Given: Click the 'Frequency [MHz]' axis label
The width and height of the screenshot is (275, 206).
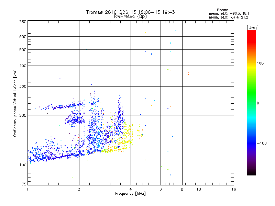Looking at the screenshot, I should pyautogui.click(x=130, y=194).
